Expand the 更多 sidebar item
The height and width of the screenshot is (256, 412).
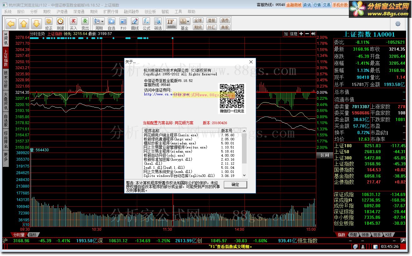tap(6, 159)
